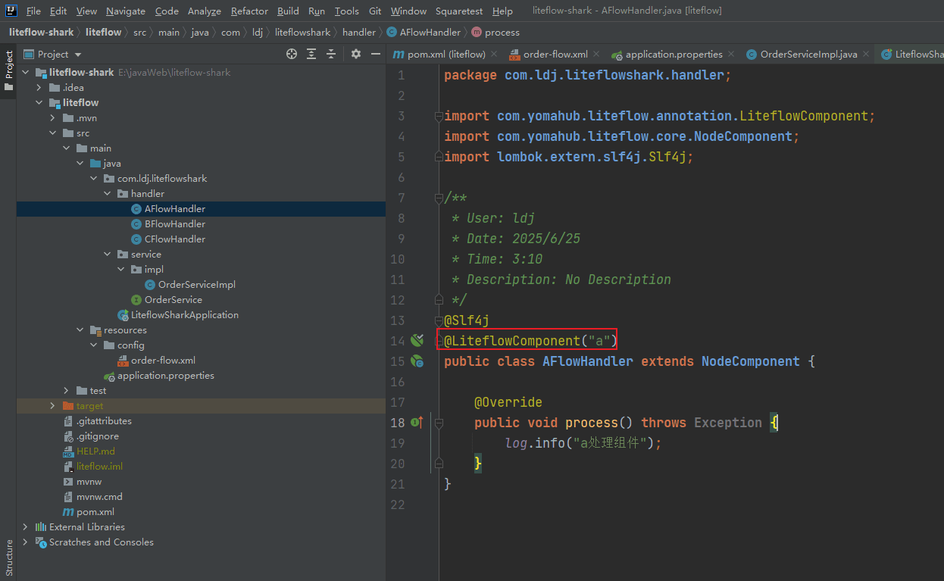This screenshot has height=581, width=944.
Task: Click the Select Opened File locate icon
Action: pyautogui.click(x=292, y=54)
